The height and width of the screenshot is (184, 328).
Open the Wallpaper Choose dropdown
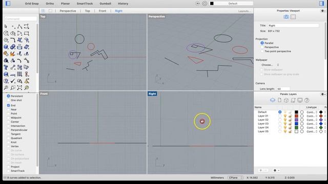(x=270, y=65)
